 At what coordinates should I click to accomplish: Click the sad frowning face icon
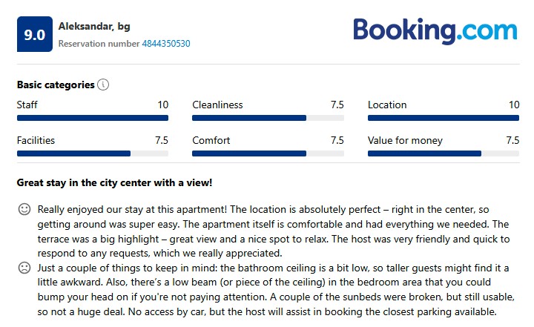pyautogui.click(x=24, y=267)
